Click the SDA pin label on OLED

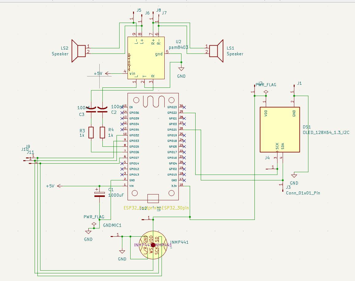coord(283,146)
